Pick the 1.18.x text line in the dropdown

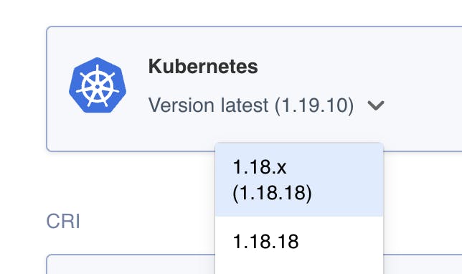260,167
